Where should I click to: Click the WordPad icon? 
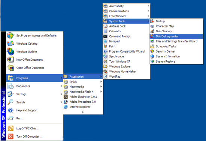click(105, 76)
